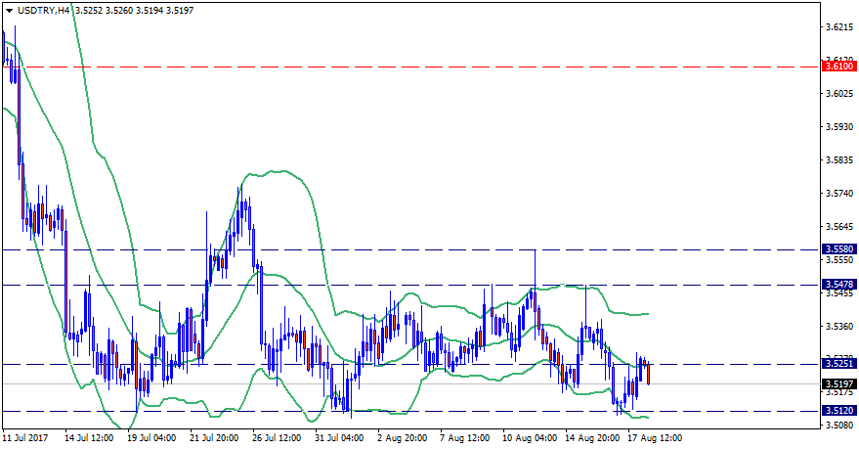Click the triangle arrow before USDTRY title
Image resolution: width=859 pixels, height=449 pixels.
click(10, 9)
